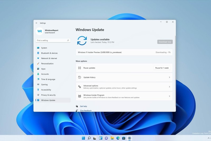Screen dimensions: 211x141
Task: Expand Windows Insider Program with its chevron
Action: click(x=169, y=96)
